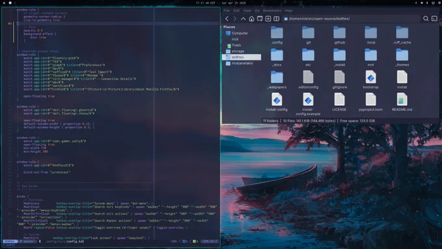Select the etc folder icon
442x249 pixels.
coord(308,55)
